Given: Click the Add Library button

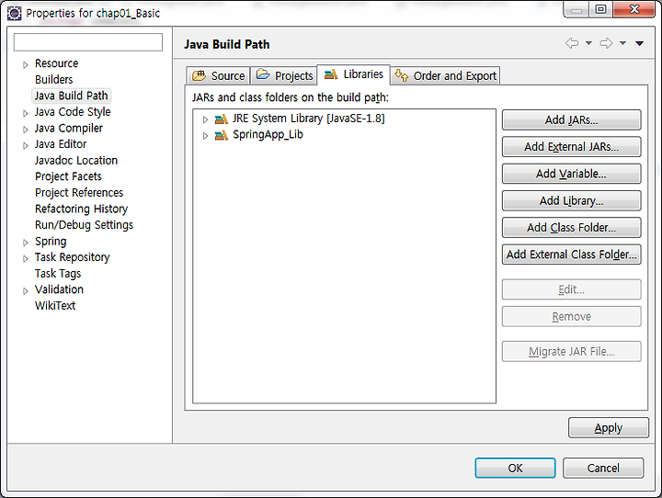Looking at the screenshot, I should [x=571, y=200].
